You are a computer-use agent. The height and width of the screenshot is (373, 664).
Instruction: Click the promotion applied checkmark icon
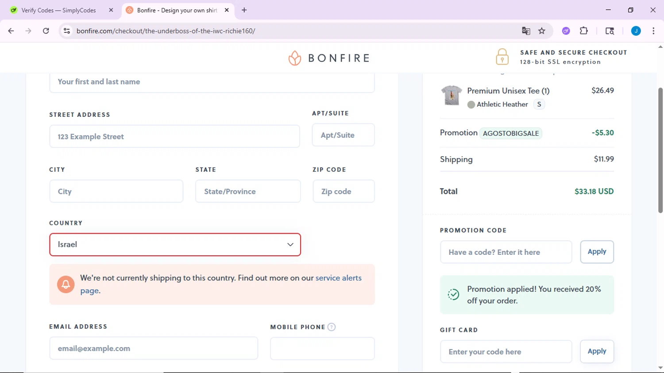point(453,295)
